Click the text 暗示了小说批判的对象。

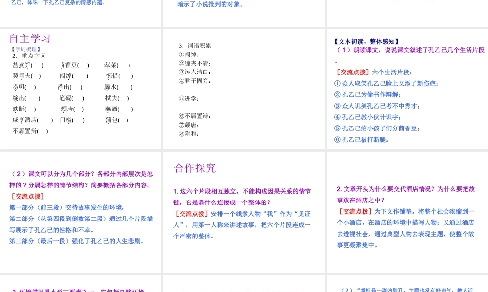pyautogui.click(x=210, y=5)
